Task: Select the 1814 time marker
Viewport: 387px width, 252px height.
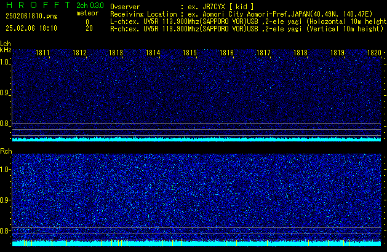Action: 153,53
